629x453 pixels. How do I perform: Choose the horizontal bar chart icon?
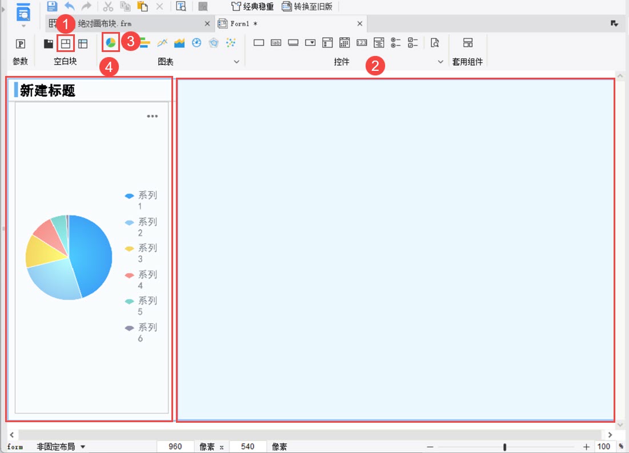(145, 42)
